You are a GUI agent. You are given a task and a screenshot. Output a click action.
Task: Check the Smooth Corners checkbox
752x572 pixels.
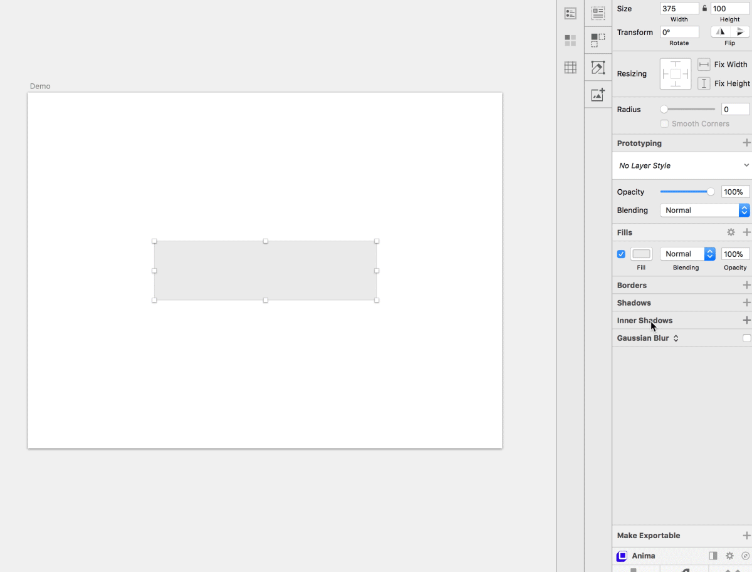point(664,123)
